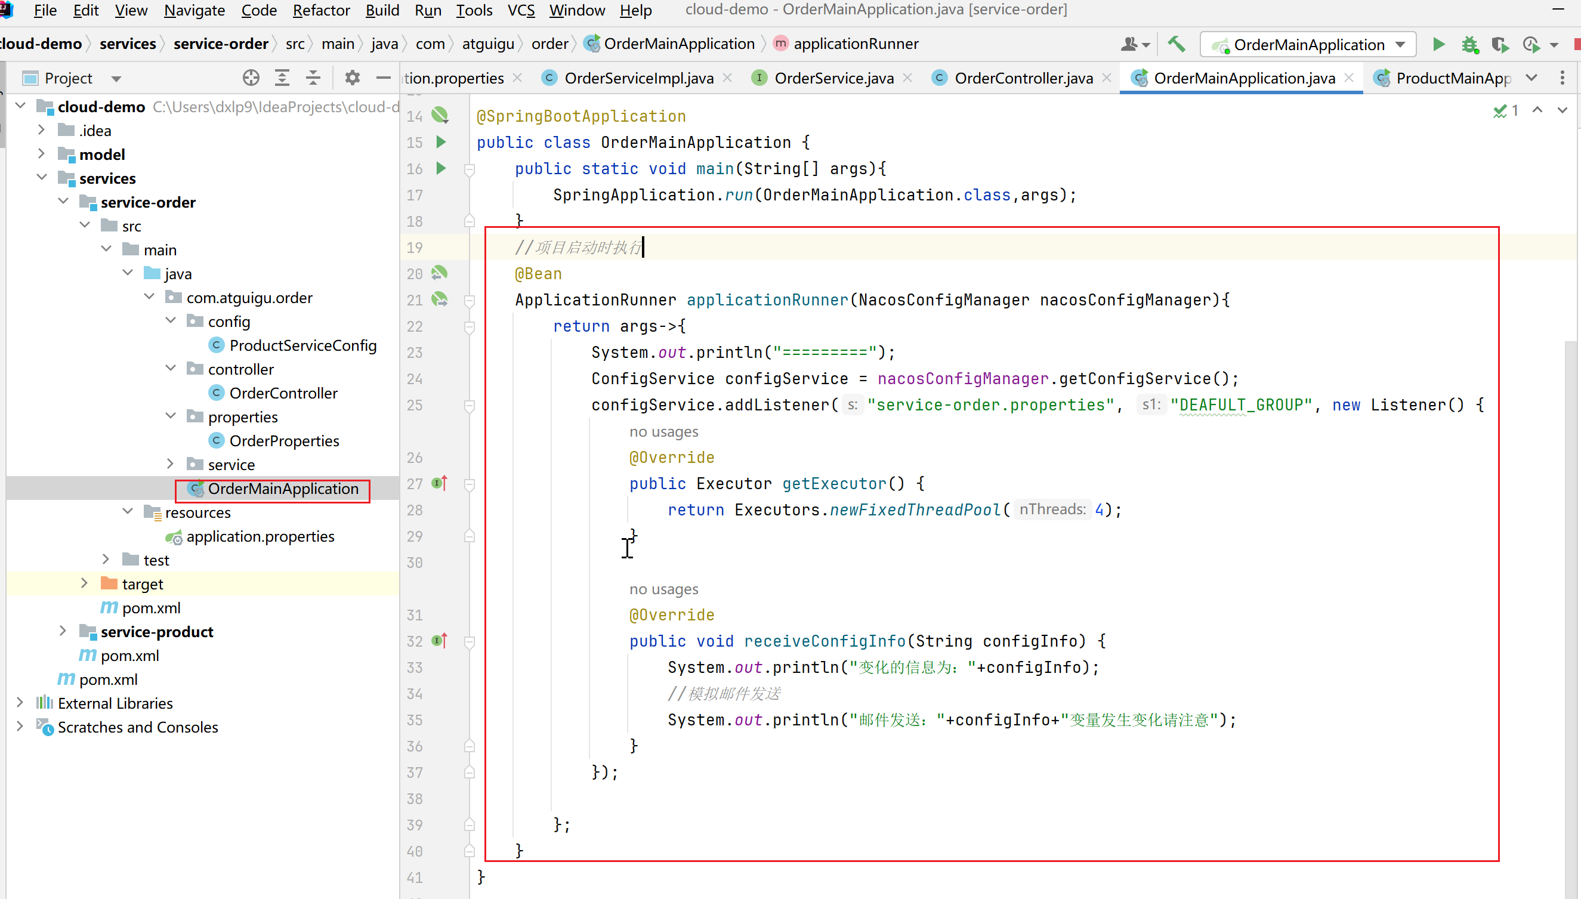Select application.properties in project tree

click(x=260, y=536)
